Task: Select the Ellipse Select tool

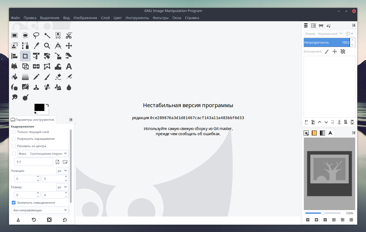Action: [25, 35]
